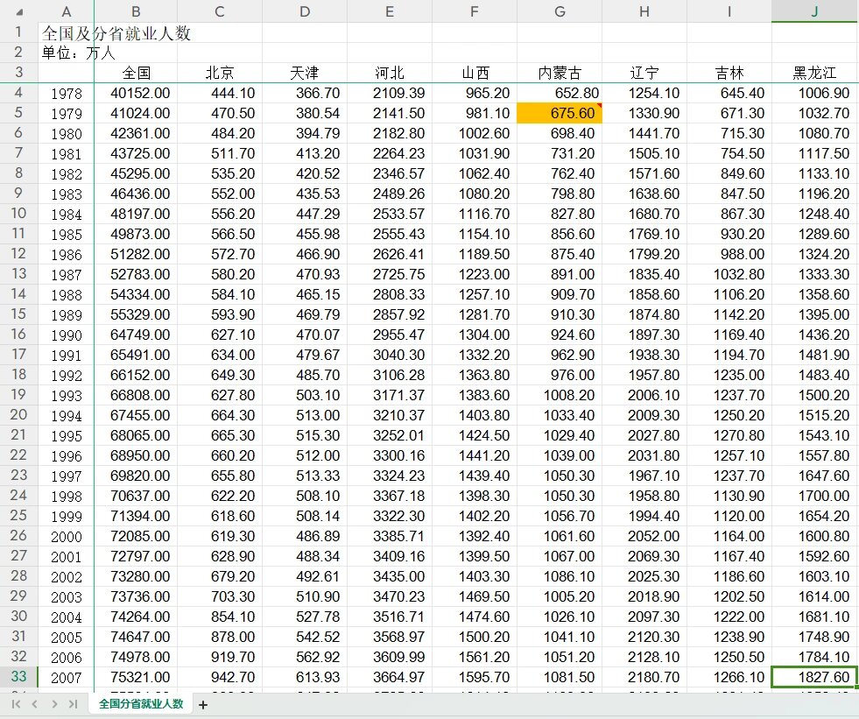This screenshot has width=859, height=719.
Task: Select cell with value 2109.39
Action: click(390, 93)
